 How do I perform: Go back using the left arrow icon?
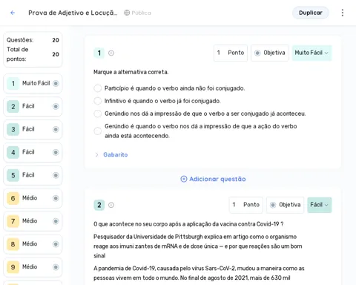13,13
